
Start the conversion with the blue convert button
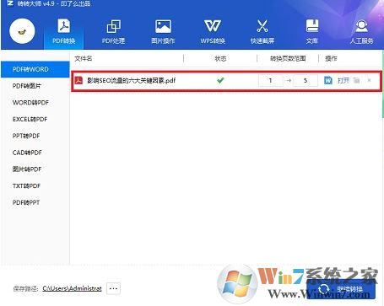tap(340, 289)
